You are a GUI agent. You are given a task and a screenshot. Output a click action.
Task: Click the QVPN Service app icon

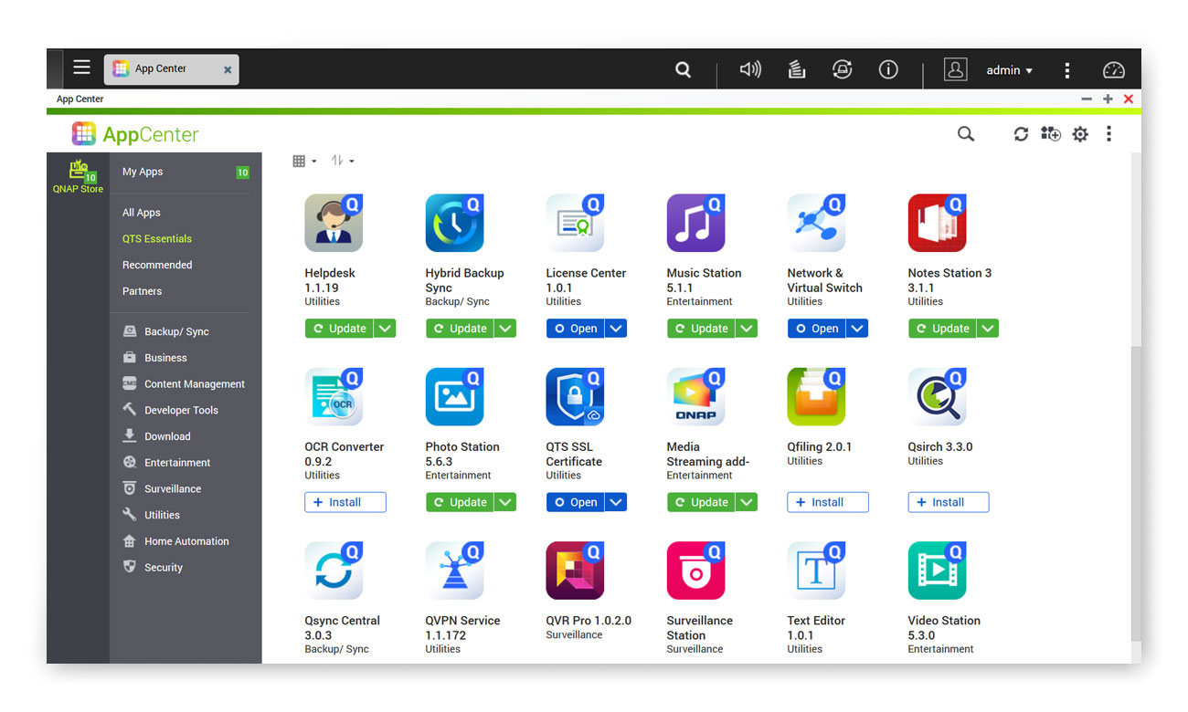[x=454, y=571]
